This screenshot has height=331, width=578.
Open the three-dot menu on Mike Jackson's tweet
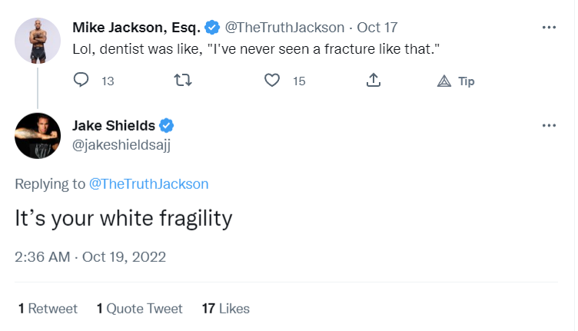(549, 27)
